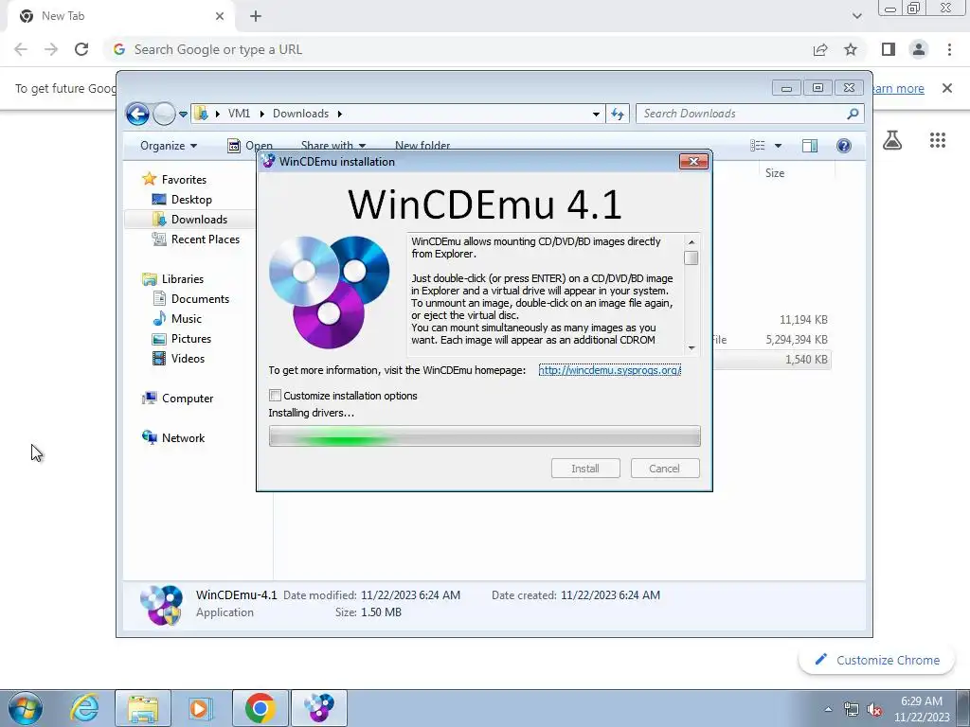Open Documents library
This screenshot has height=727, width=970.
pyautogui.click(x=200, y=298)
